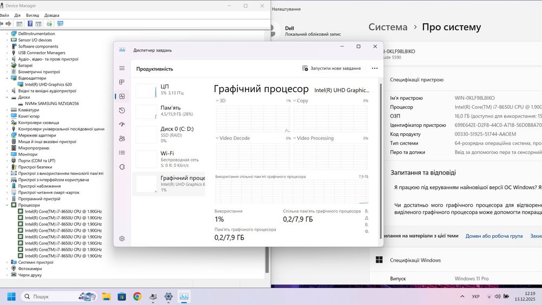
Task: Expand Батареї node in Device Manager
Action: tap(7, 66)
